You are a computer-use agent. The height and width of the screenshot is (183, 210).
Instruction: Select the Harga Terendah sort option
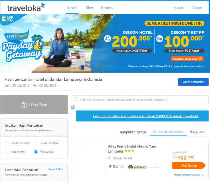point(7,143)
